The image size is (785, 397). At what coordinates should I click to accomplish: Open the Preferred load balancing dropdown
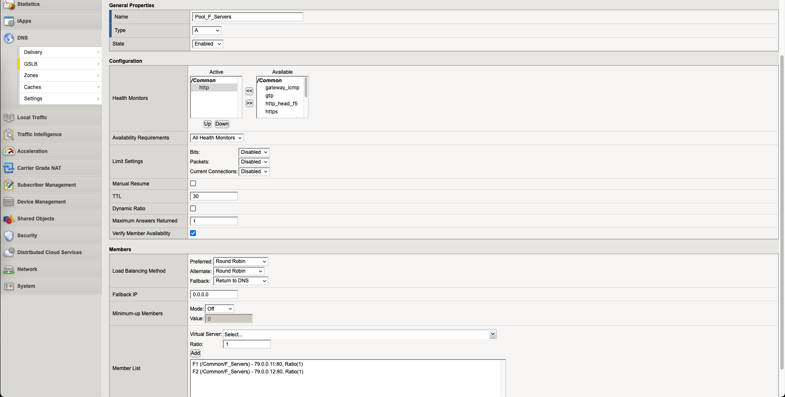[241, 261]
